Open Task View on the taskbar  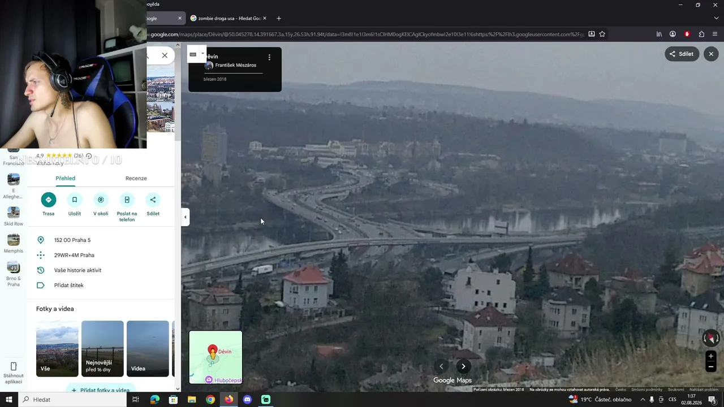point(136,400)
